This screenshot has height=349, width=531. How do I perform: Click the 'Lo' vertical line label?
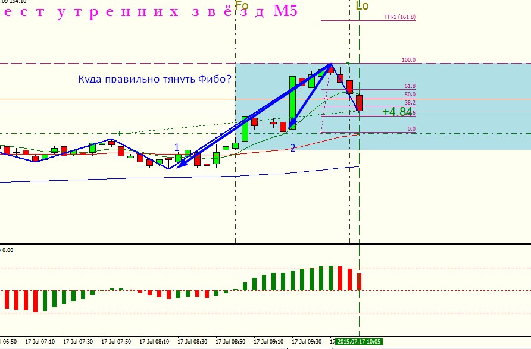pyautogui.click(x=363, y=5)
